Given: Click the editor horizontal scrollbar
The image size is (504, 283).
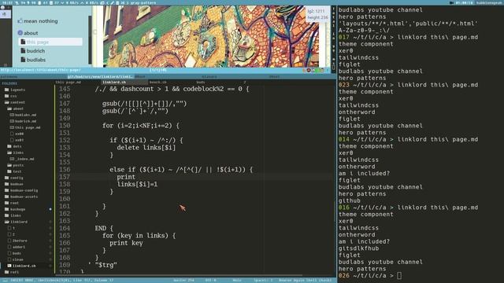Looking at the screenshot, I should 179,275.
